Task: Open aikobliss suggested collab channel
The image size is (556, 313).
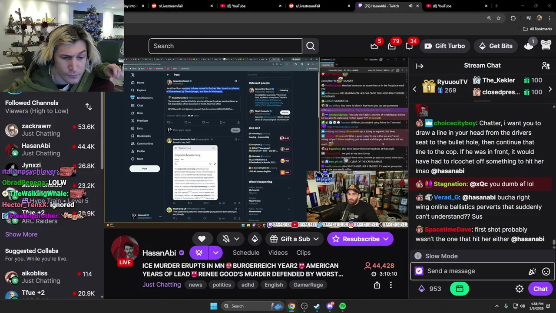Action: pyautogui.click(x=52, y=277)
